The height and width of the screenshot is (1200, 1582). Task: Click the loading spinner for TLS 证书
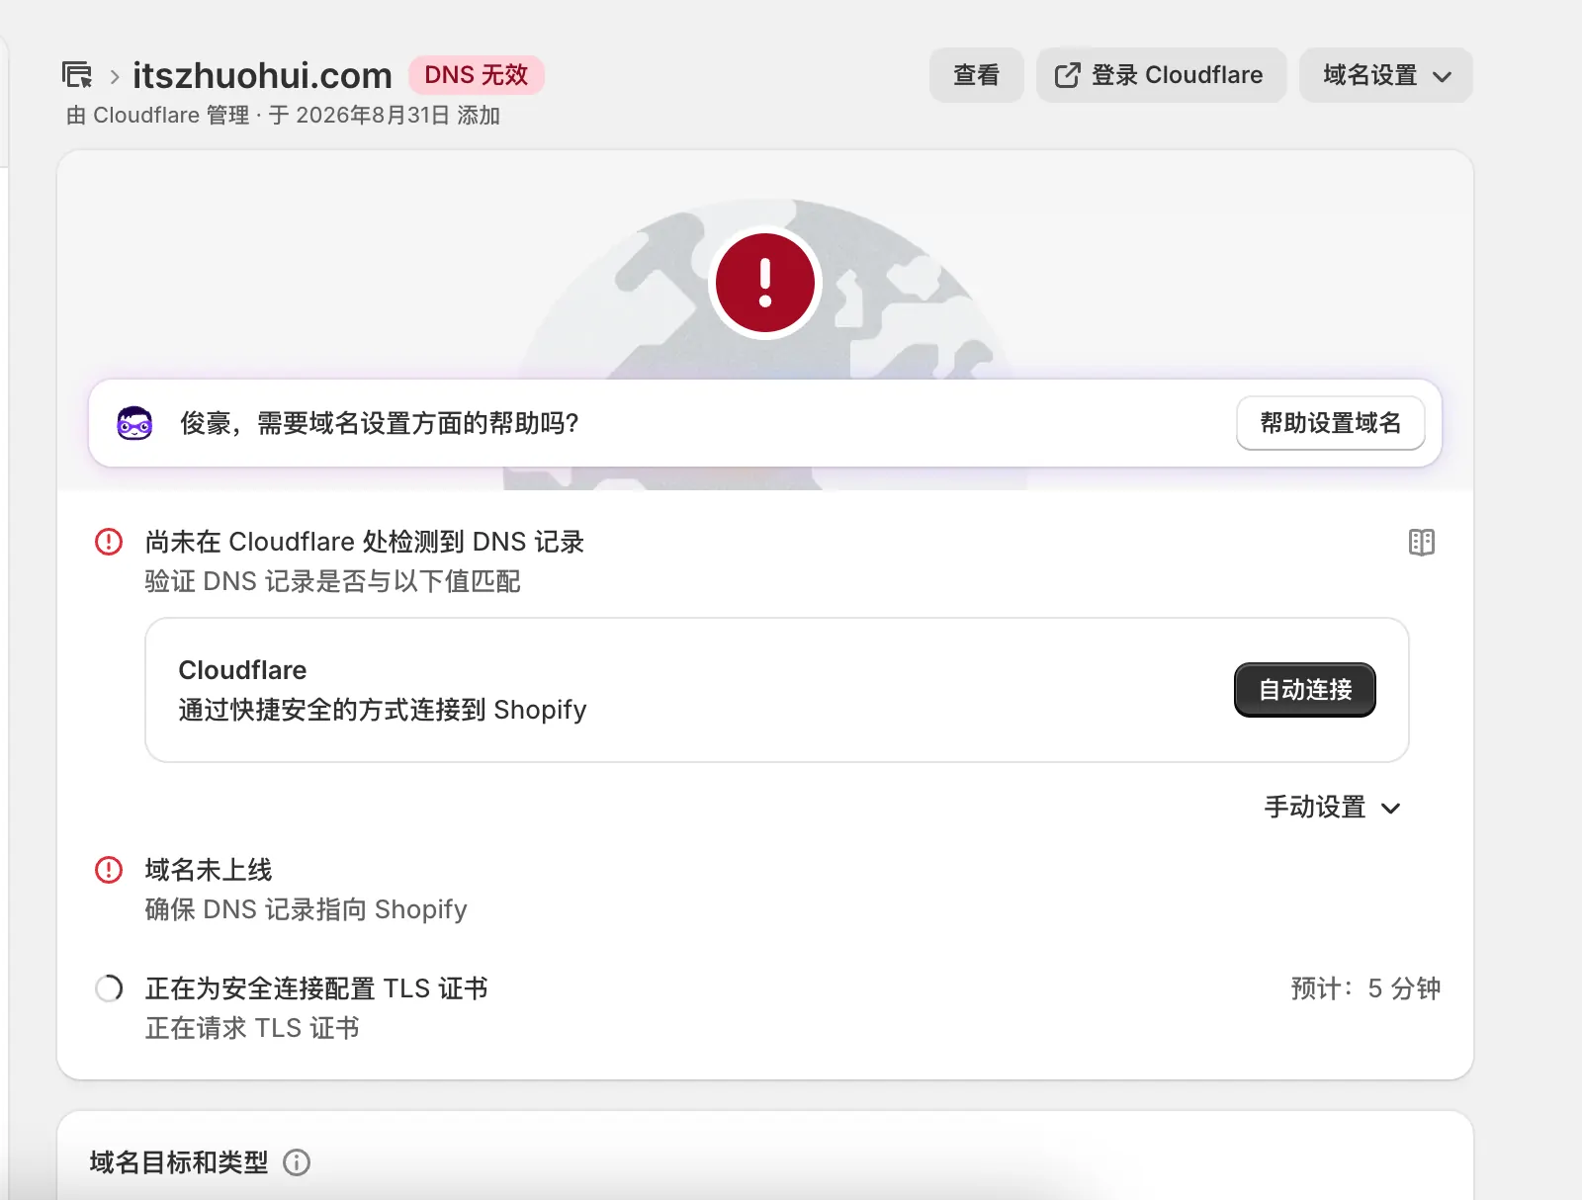click(109, 988)
